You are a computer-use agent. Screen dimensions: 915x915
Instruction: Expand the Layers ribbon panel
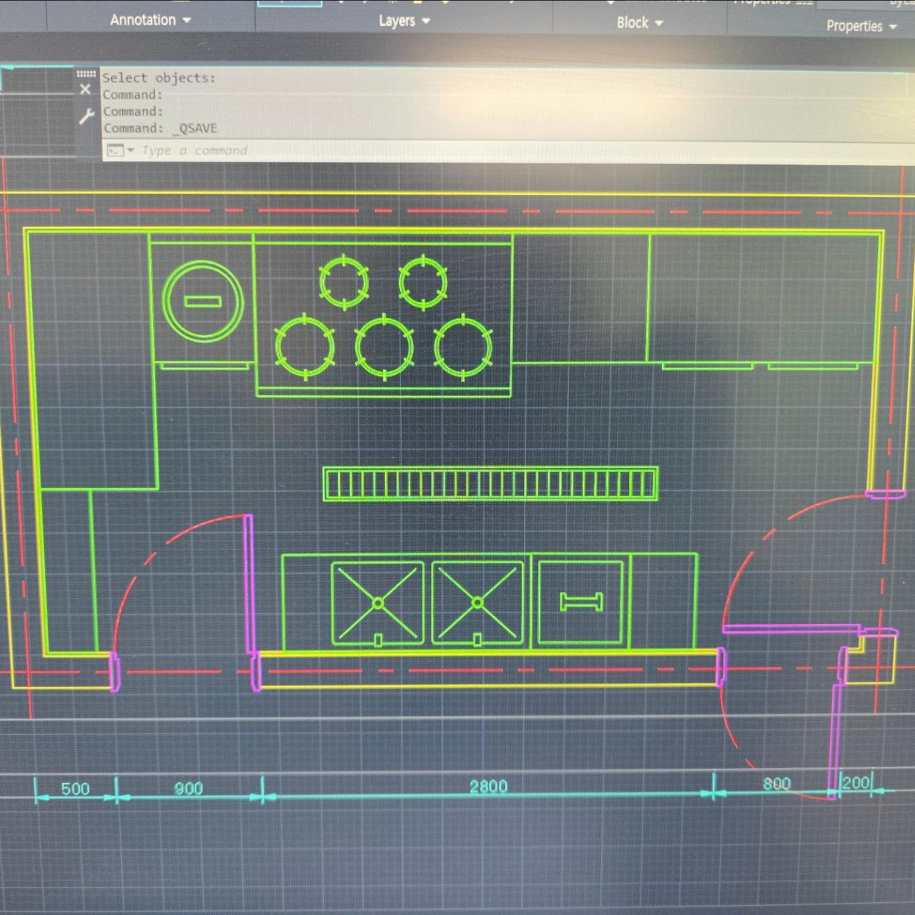pos(404,21)
